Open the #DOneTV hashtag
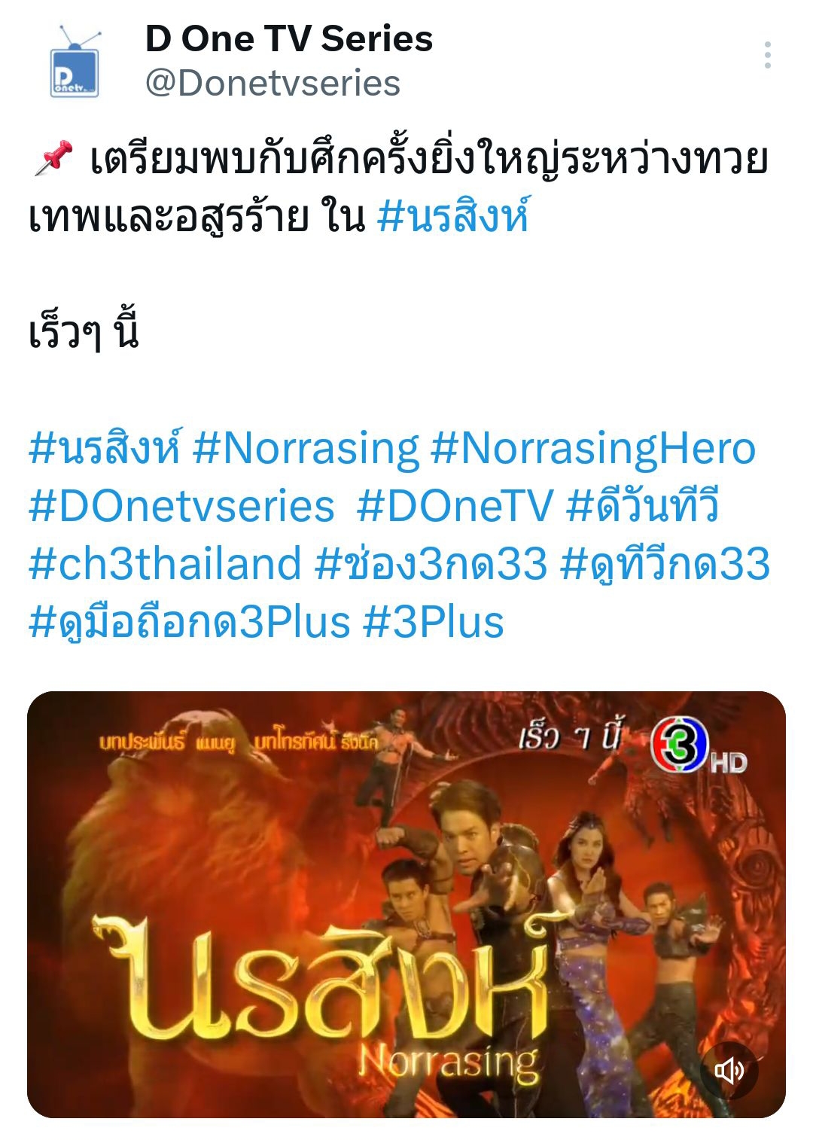 coord(455,506)
